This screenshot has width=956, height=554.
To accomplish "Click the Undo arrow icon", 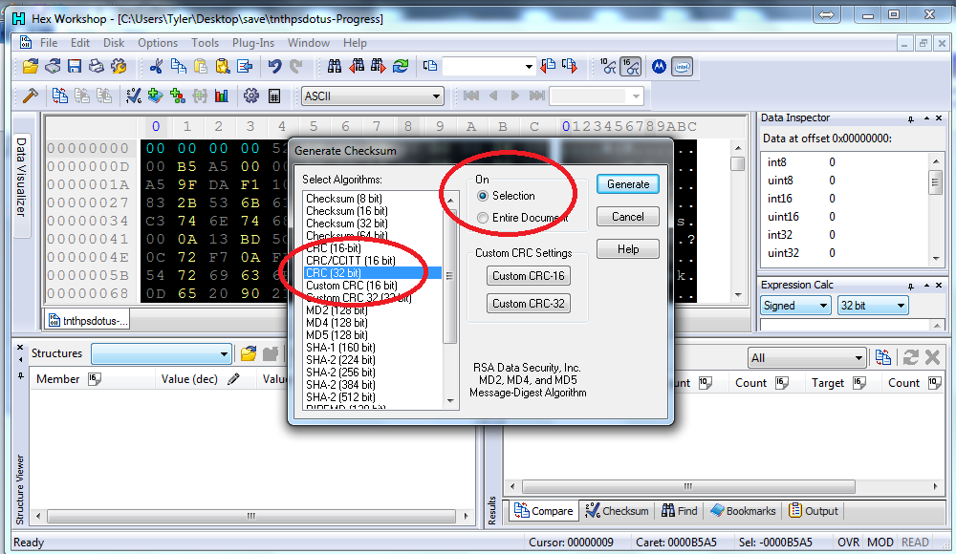I will point(274,66).
